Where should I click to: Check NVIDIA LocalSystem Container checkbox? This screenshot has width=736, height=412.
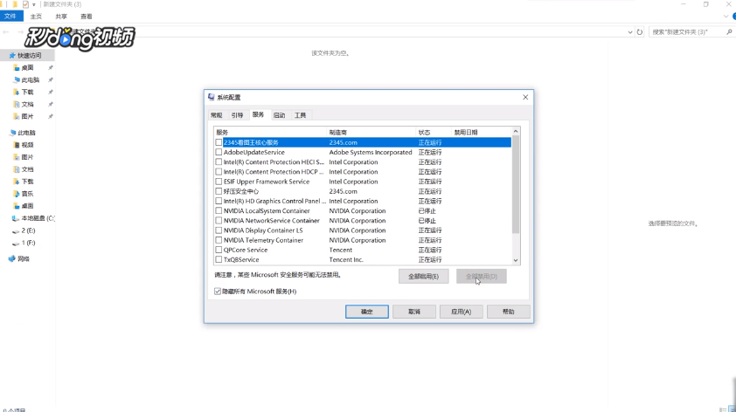point(219,211)
